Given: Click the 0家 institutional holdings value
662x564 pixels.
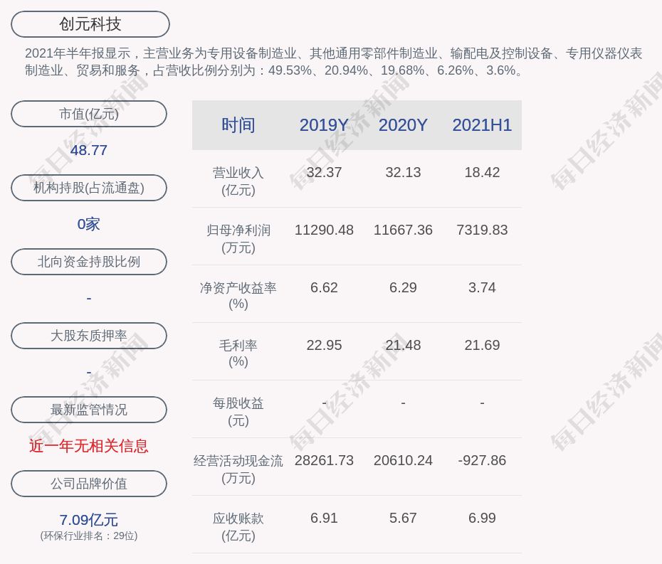Looking at the screenshot, I should [89, 224].
